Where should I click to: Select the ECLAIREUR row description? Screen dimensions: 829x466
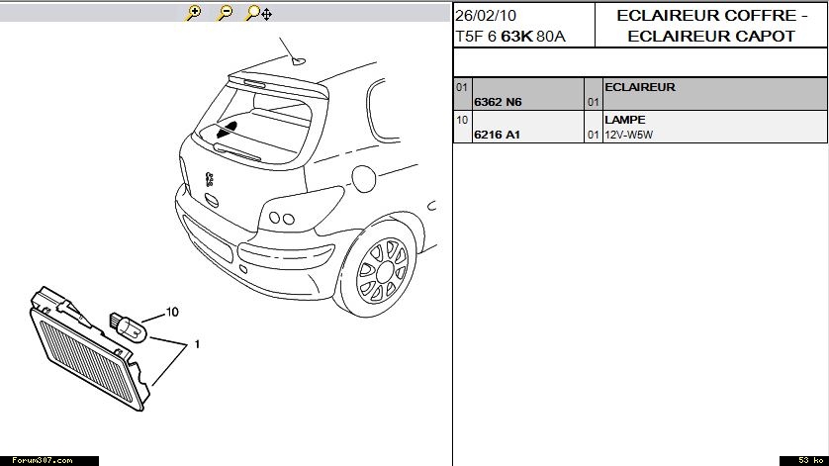click(x=639, y=87)
